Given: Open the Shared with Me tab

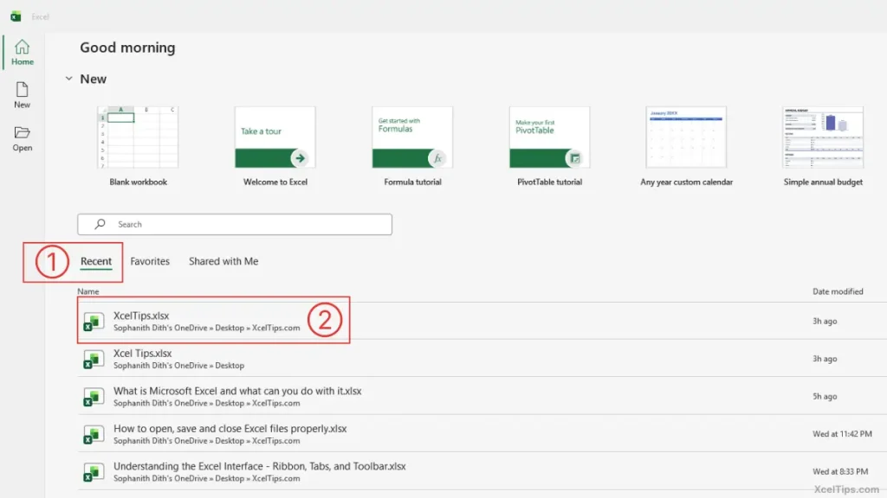Looking at the screenshot, I should (x=223, y=261).
